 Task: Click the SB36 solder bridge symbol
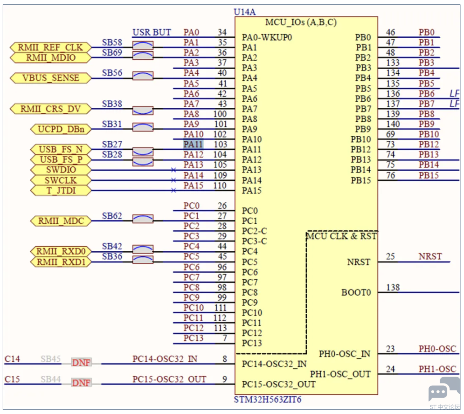pos(143,259)
